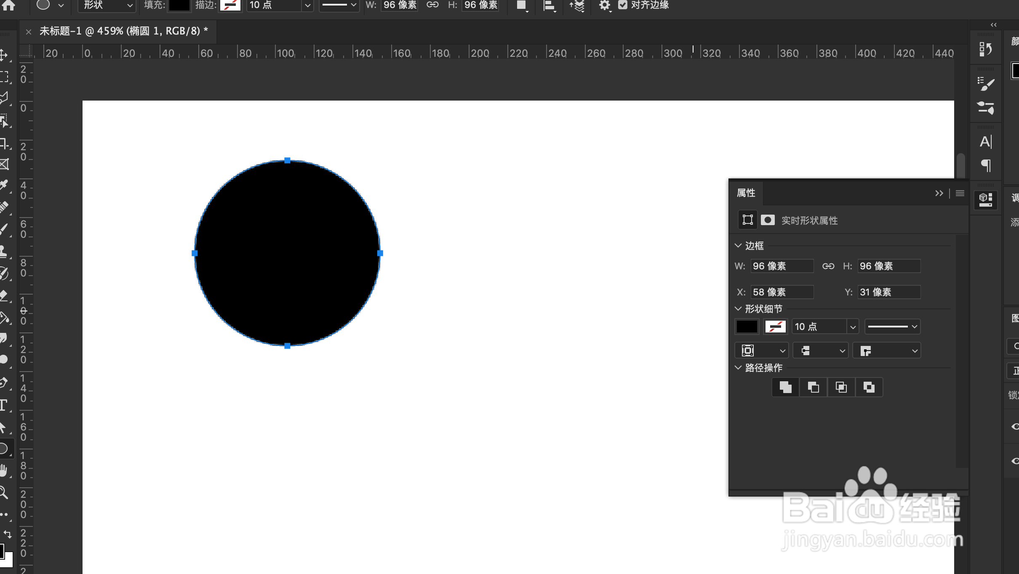Click the Combine Shapes path operation icon
Image resolution: width=1019 pixels, height=574 pixels.
coord(785,387)
